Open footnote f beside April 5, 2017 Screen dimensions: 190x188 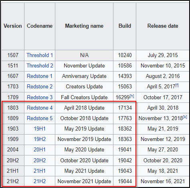(177, 85)
